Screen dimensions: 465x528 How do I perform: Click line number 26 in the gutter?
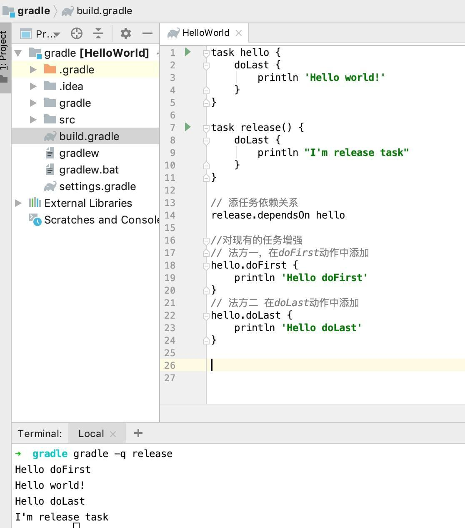[x=170, y=365]
